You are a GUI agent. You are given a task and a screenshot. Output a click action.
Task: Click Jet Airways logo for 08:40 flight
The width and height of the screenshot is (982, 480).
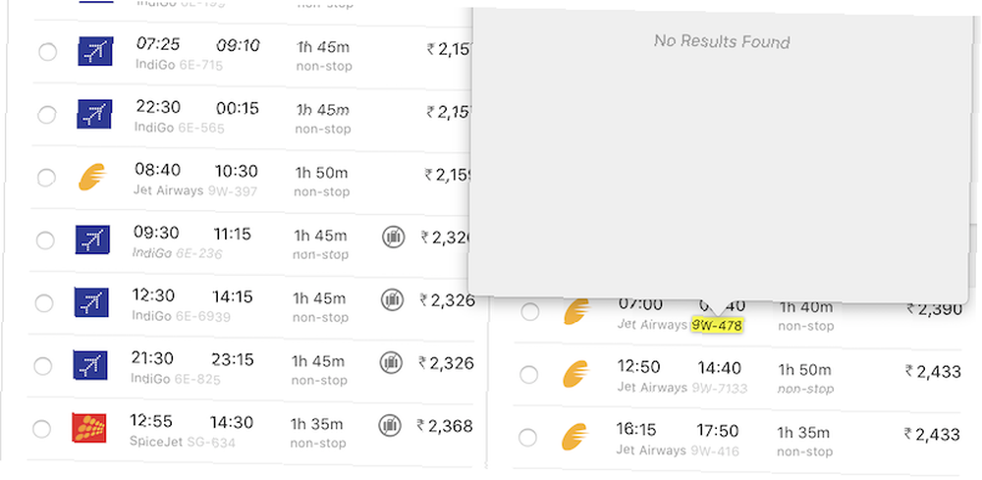tap(91, 178)
